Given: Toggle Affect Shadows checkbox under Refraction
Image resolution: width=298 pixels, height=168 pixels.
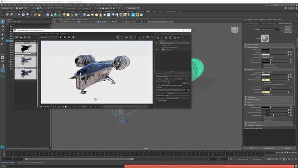Looking at the screenshot, I should (263, 118).
